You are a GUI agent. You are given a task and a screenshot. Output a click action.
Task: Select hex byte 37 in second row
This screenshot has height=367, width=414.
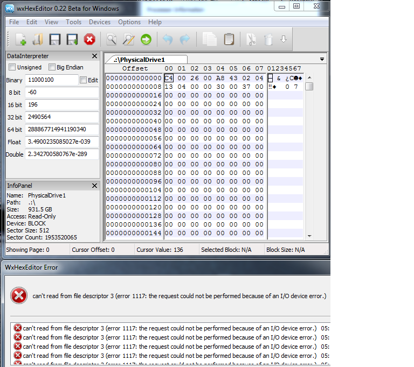(x=246, y=87)
